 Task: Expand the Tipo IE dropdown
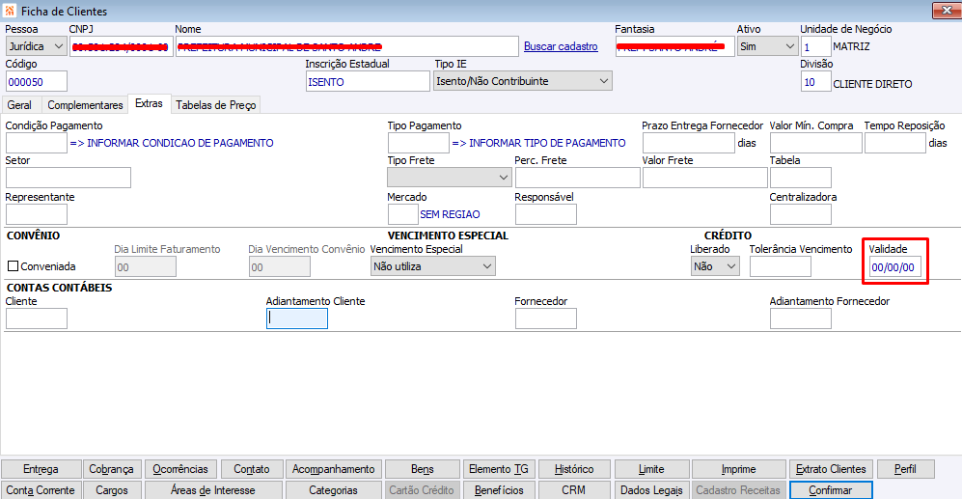coord(523,81)
